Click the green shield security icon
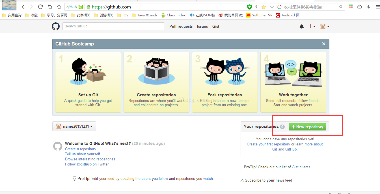 [249, 7]
